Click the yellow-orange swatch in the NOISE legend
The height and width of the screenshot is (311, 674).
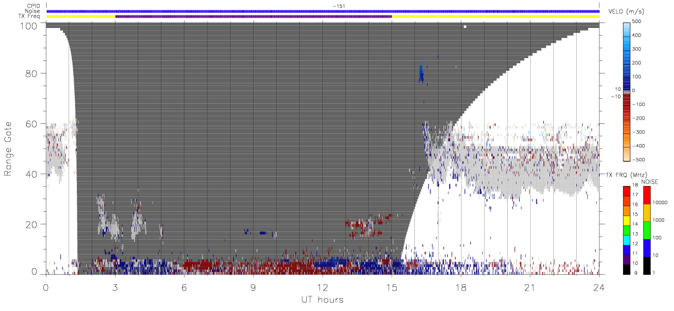[x=646, y=213]
